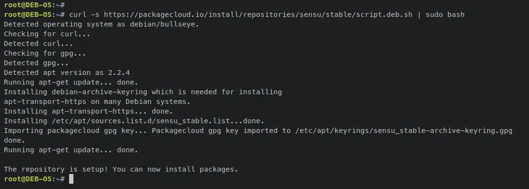This screenshot has height=189, width=529.
Task: Click the "Installing debian-archive-keyring" line
Action: 143,92
